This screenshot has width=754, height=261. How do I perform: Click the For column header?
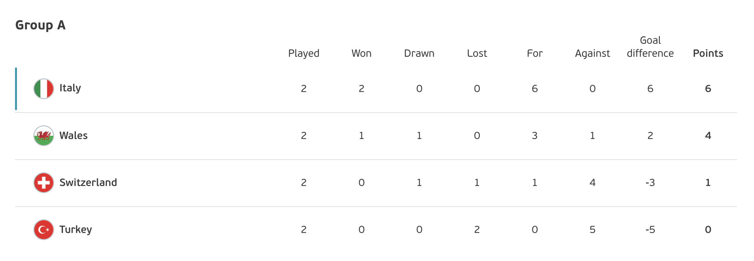coord(535,53)
